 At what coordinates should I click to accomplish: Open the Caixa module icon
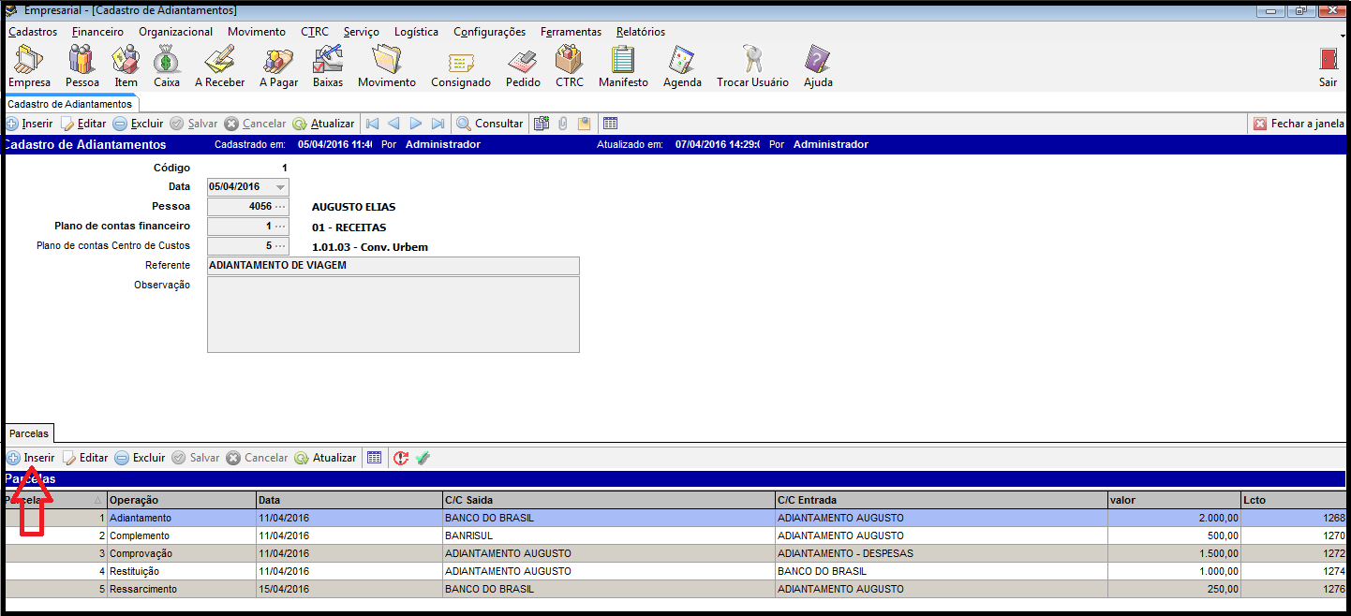(x=167, y=62)
